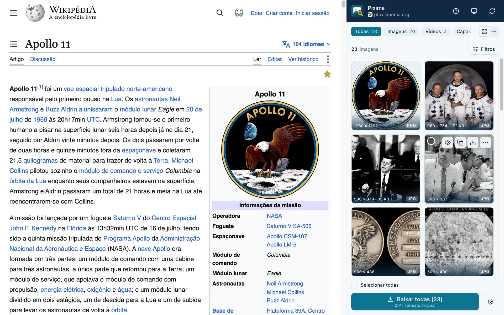Viewport: 504px width, 315px height.
Task: Click the Doar link
Action: [x=256, y=13]
